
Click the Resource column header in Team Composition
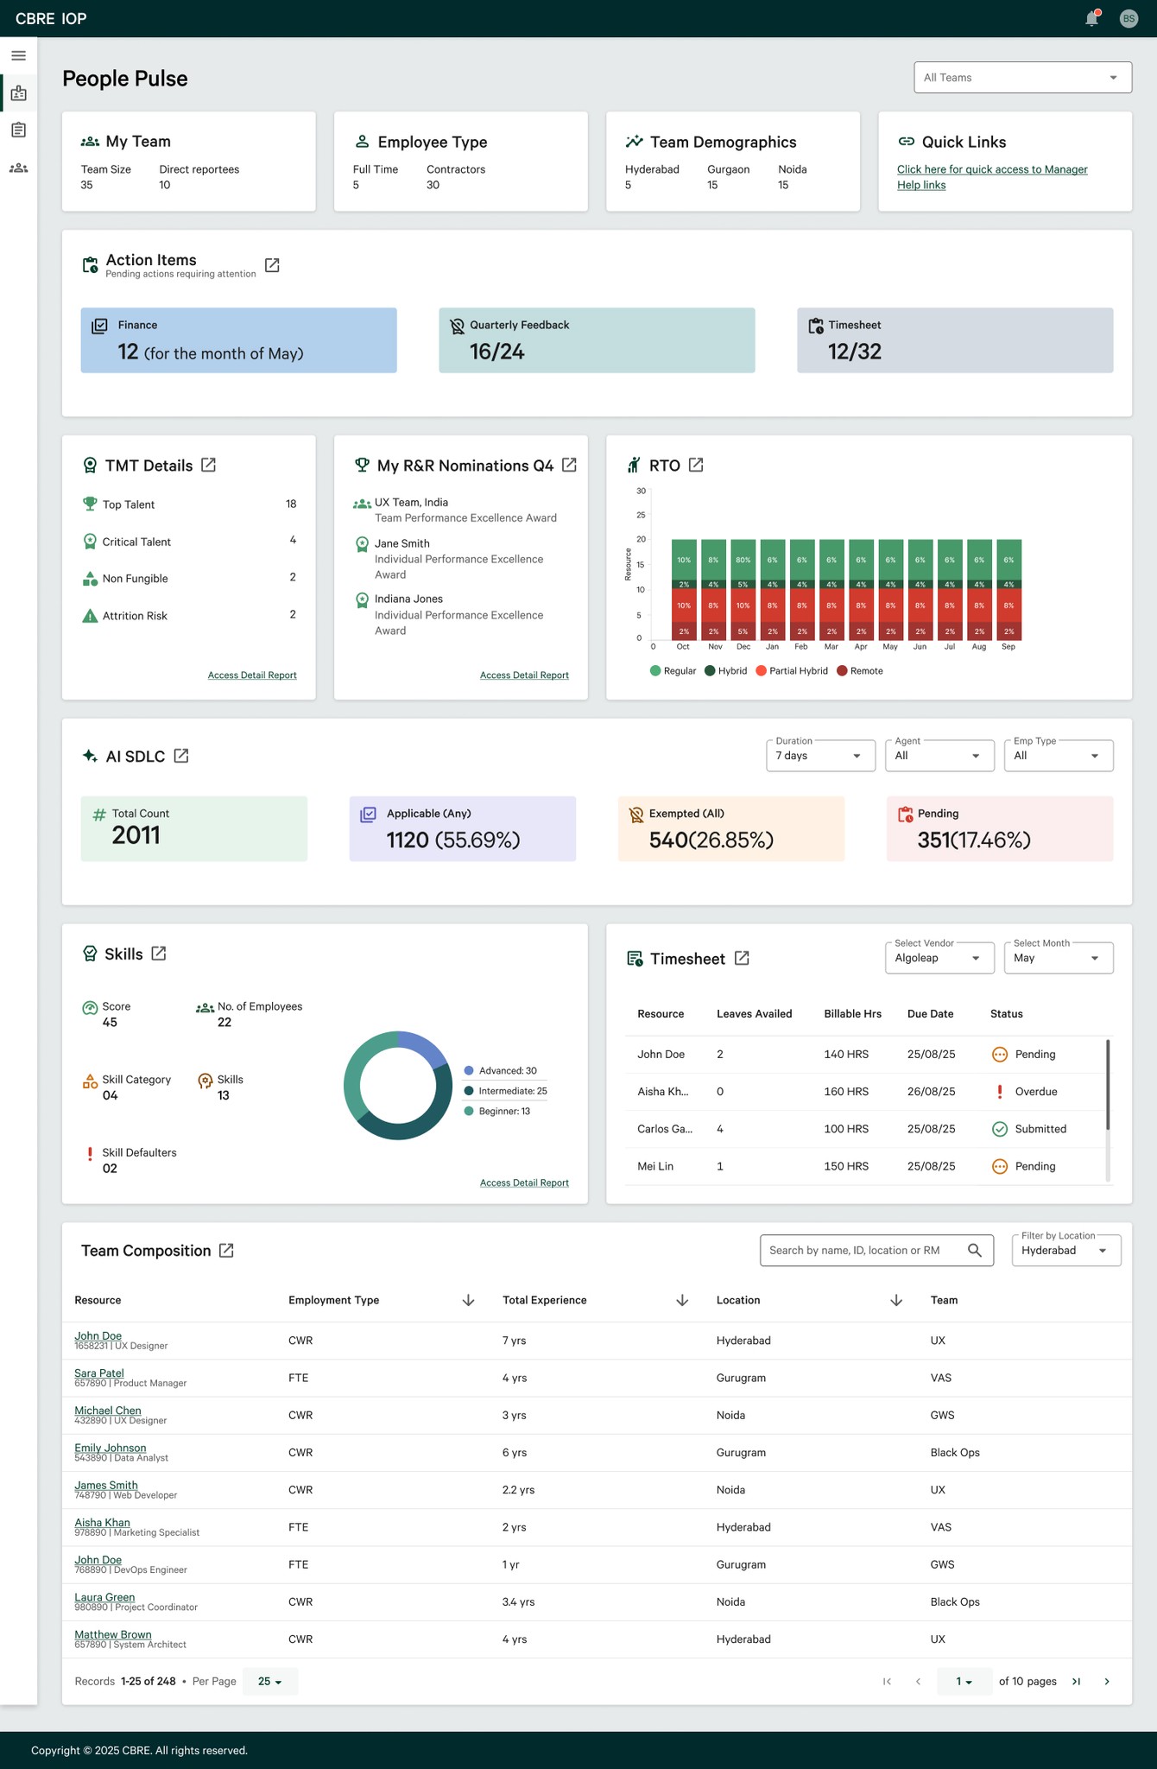coord(98,1300)
